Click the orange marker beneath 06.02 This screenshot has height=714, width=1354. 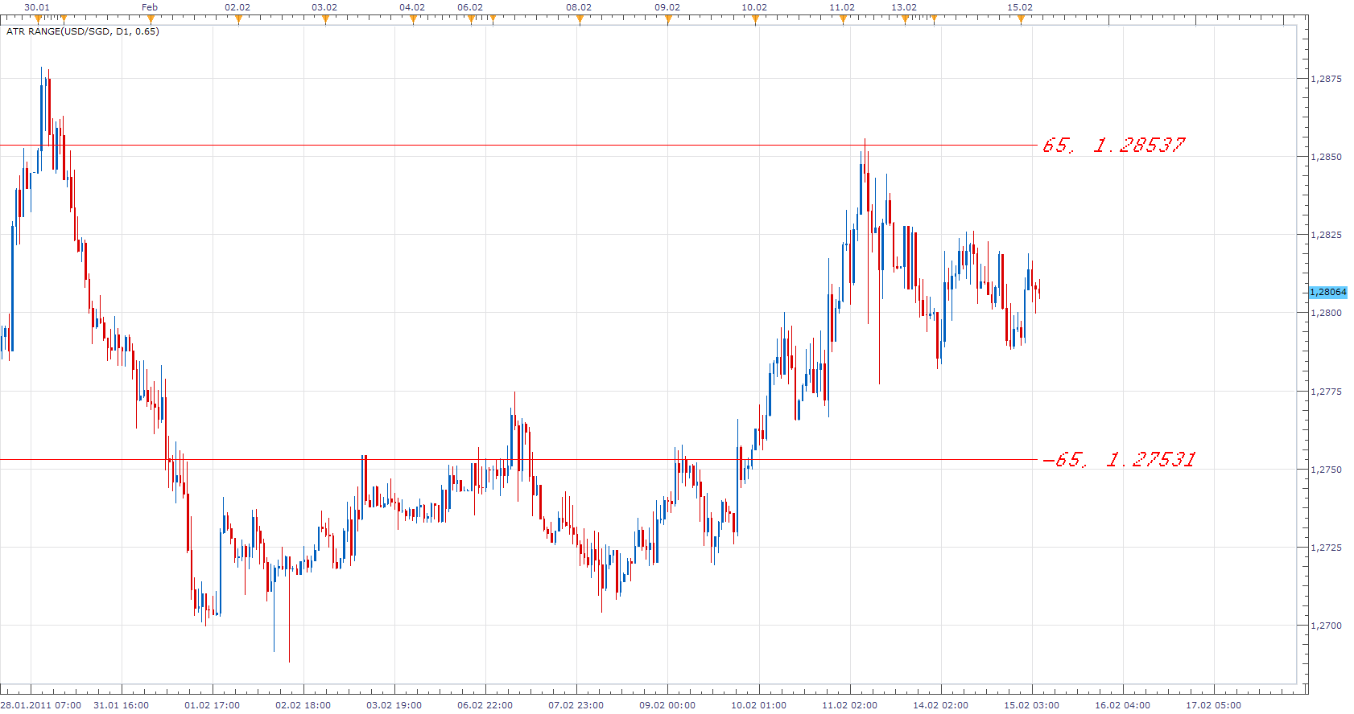coord(472,19)
